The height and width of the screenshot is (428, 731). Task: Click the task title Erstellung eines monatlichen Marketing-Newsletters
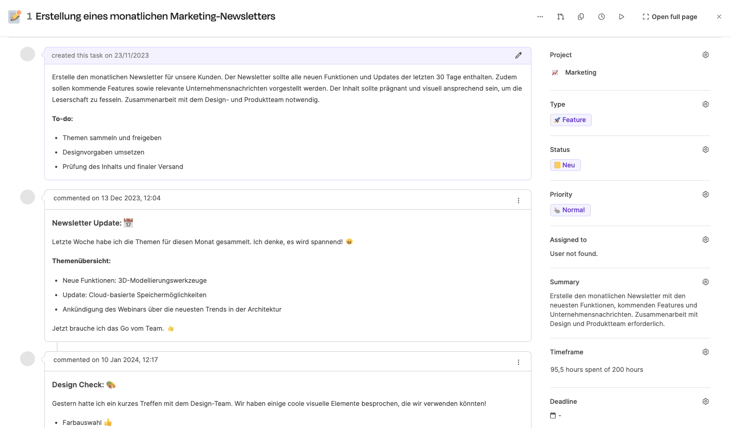click(x=155, y=16)
